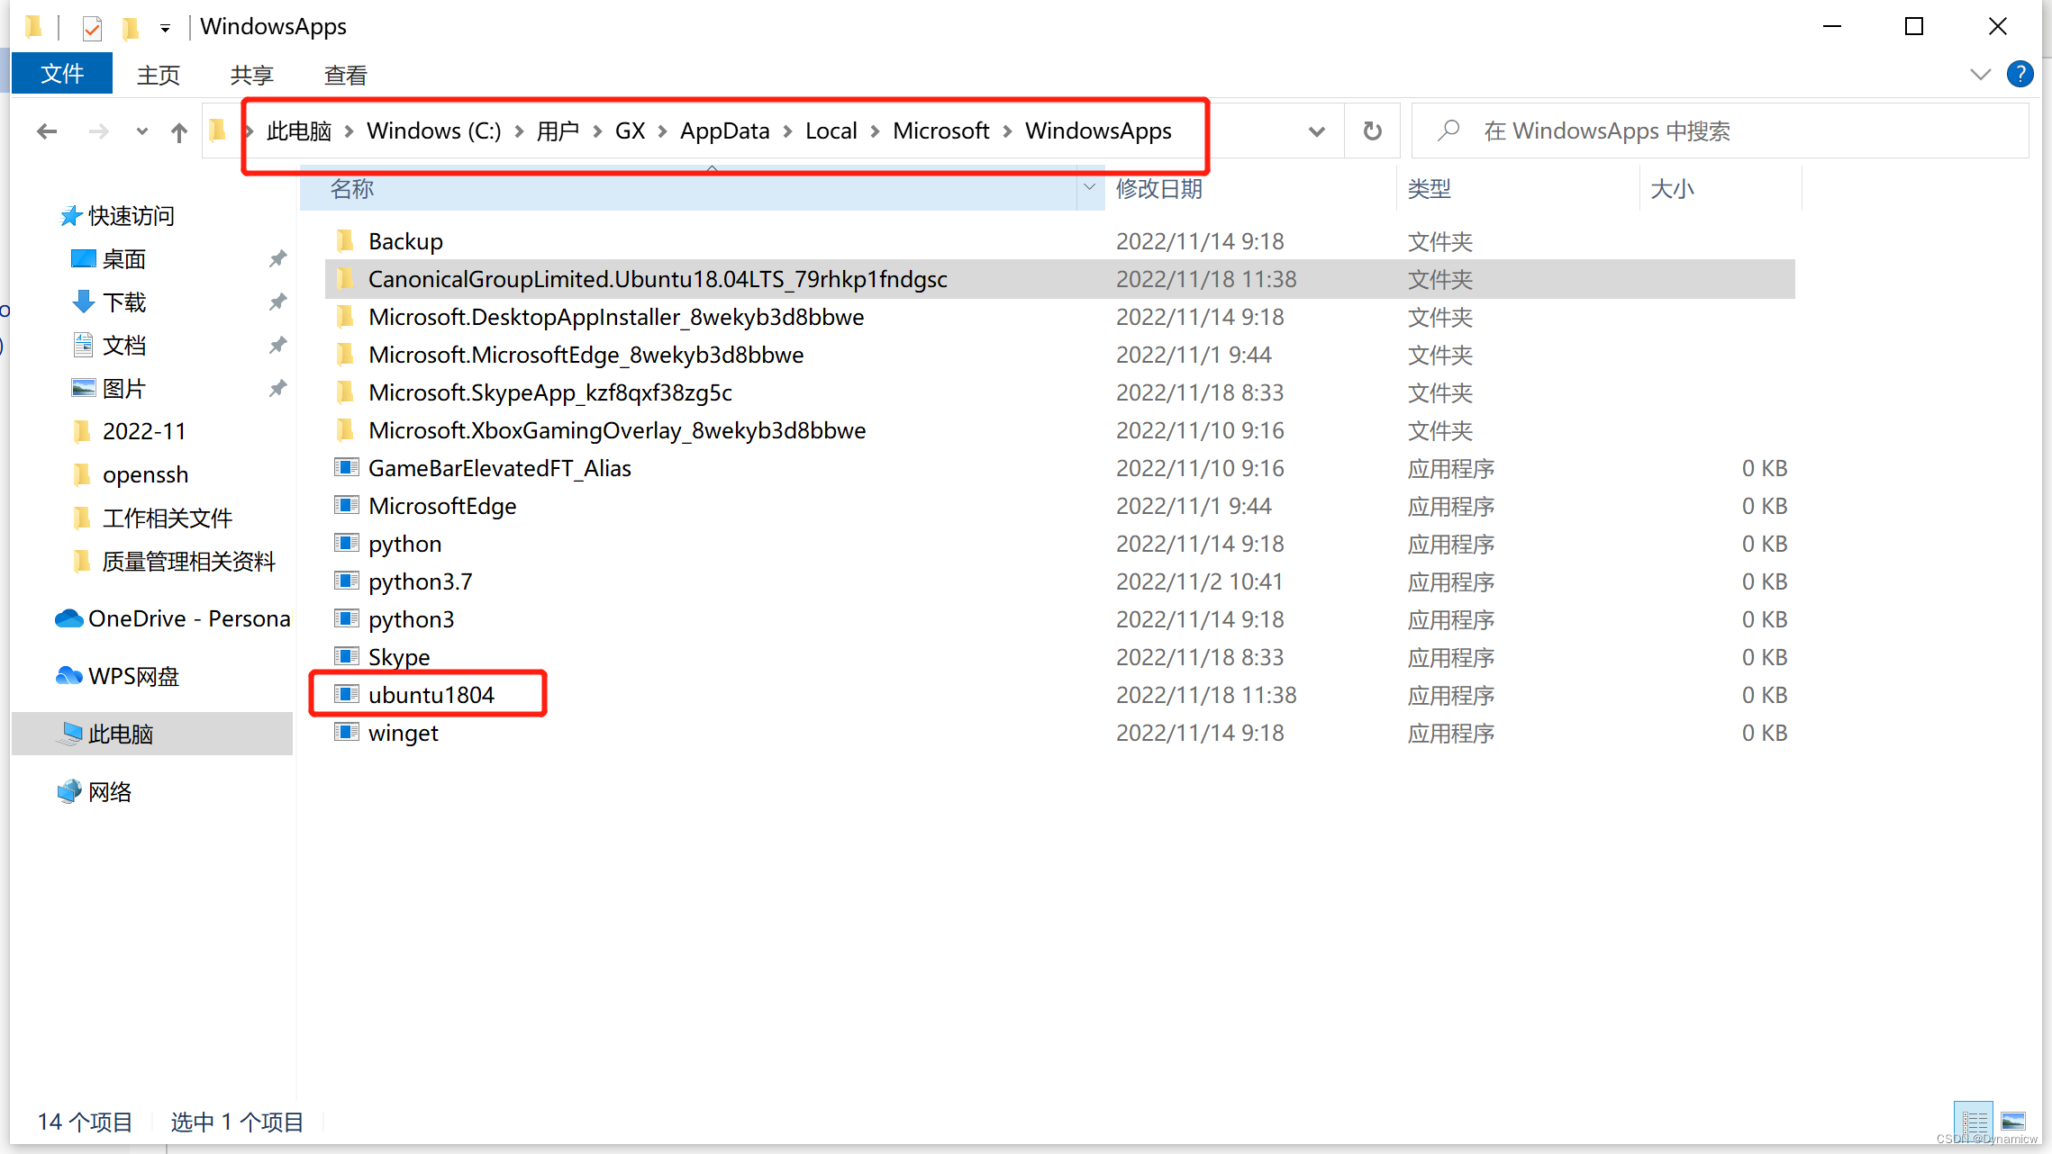Viewport: 2052px width, 1154px height.
Task: Select the winget application icon
Action: pyautogui.click(x=346, y=732)
